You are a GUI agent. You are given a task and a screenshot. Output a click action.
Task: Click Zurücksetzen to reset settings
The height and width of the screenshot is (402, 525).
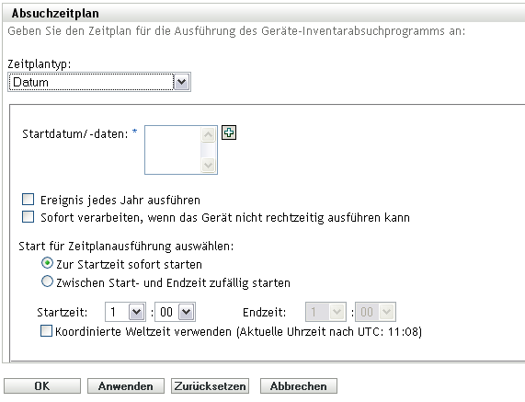(210, 386)
